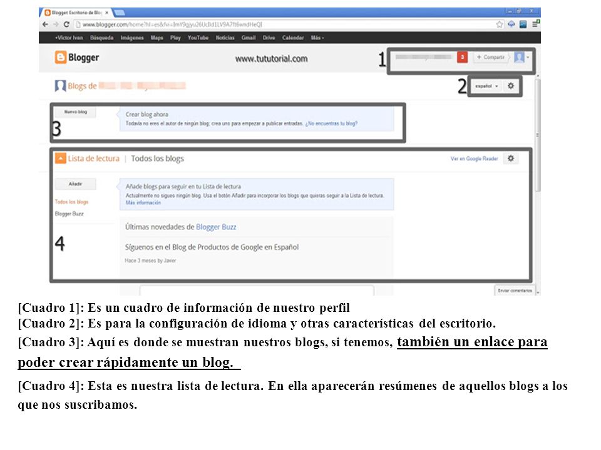Open the Blogger Buzz heading link
The image size is (601, 450).
coord(216,227)
